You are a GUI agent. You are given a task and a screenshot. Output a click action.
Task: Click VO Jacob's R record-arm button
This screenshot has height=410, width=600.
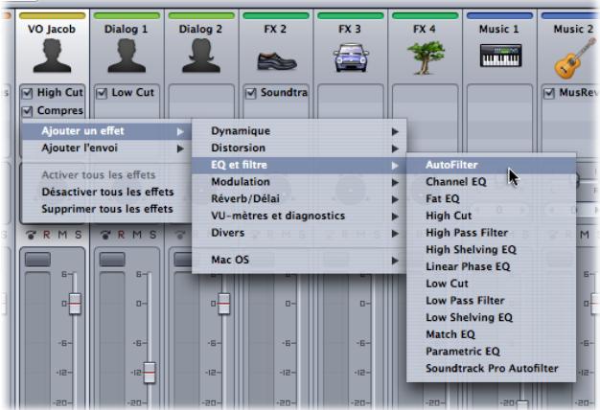pos(47,235)
